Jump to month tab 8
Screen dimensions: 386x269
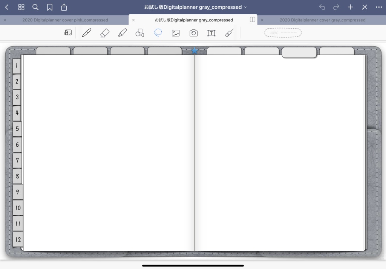point(17,176)
